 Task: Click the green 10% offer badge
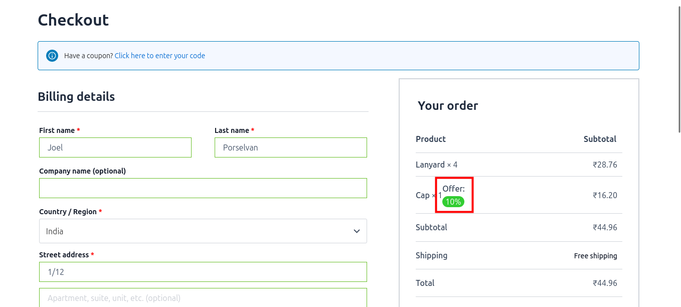(453, 202)
